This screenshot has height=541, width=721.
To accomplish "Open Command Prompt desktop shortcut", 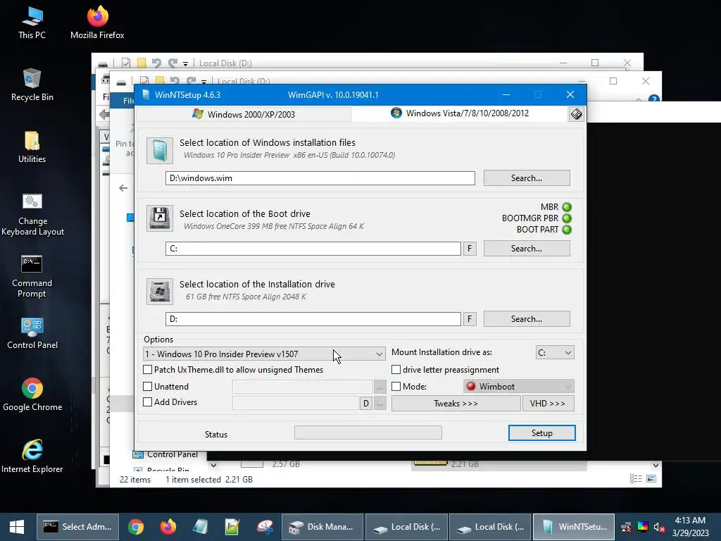I will (32, 276).
